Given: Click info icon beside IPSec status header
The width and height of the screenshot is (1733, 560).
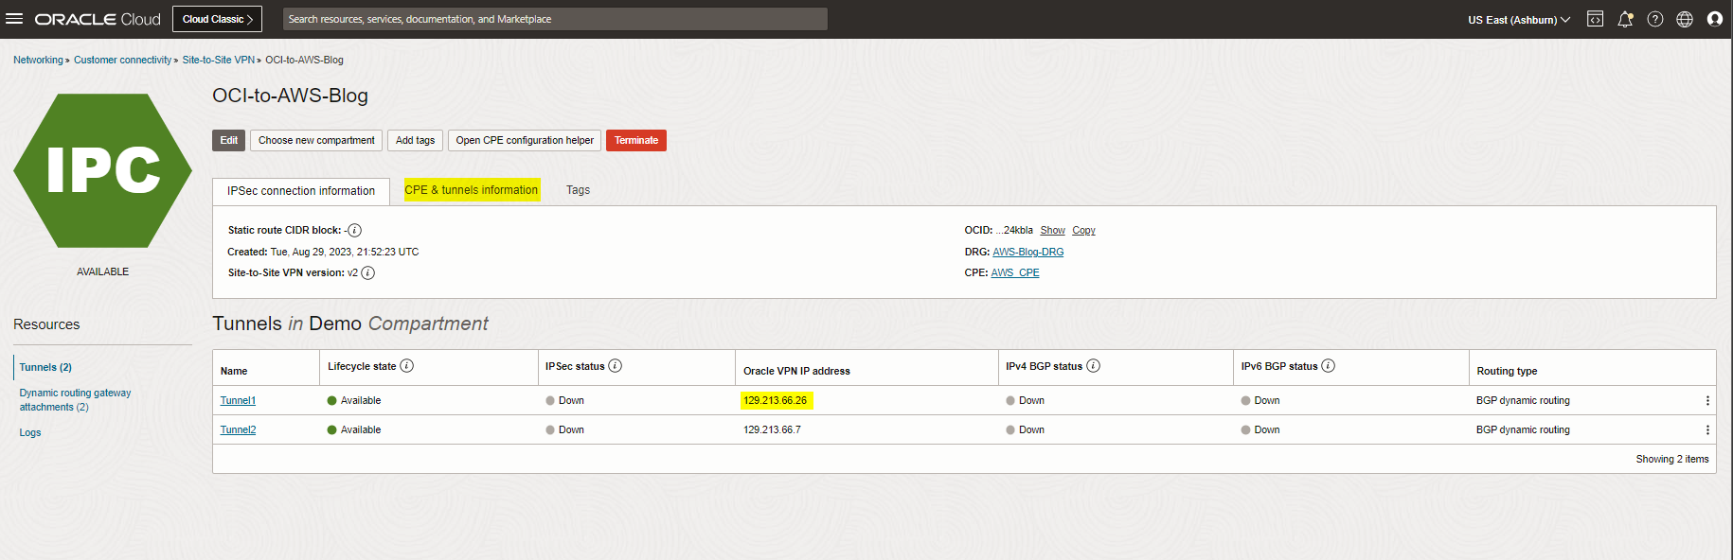Looking at the screenshot, I should (615, 366).
